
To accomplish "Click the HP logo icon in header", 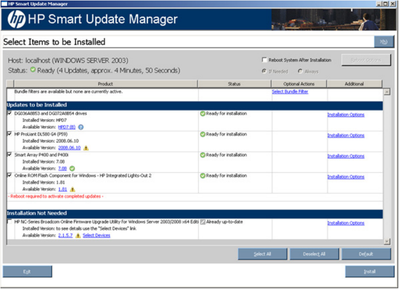I will pos(17,20).
